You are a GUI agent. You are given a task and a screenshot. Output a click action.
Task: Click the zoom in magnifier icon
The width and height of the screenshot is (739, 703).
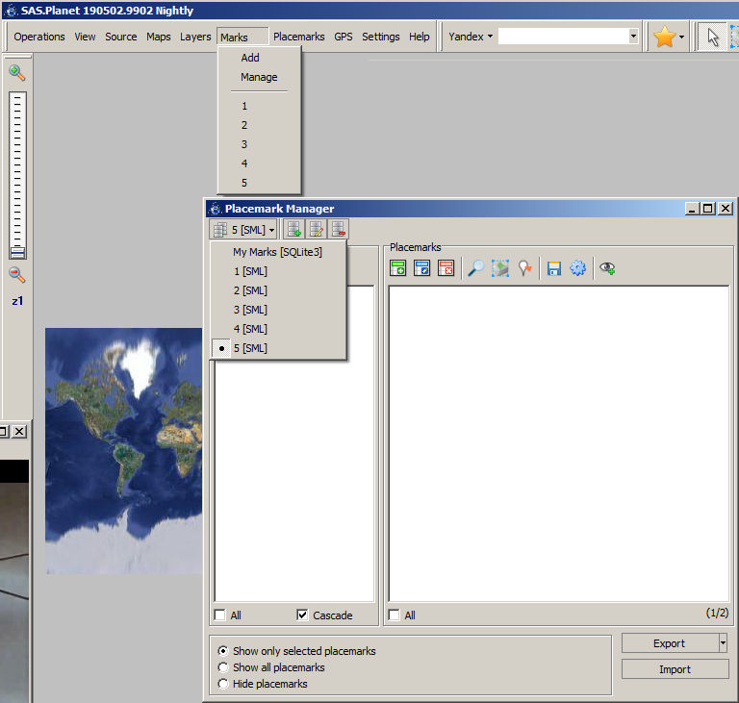click(x=16, y=72)
